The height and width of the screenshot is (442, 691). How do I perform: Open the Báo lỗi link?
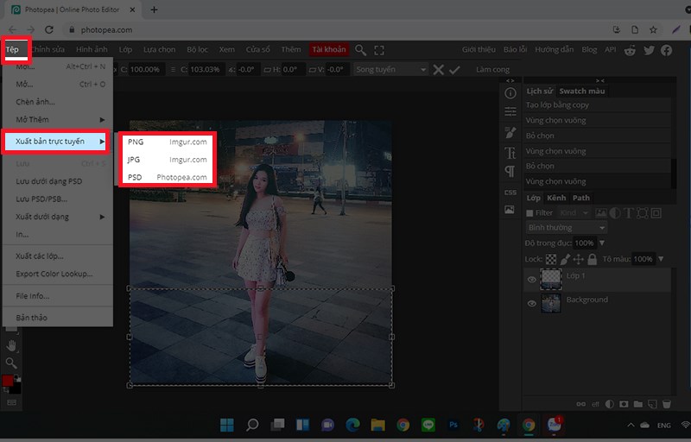coord(515,50)
